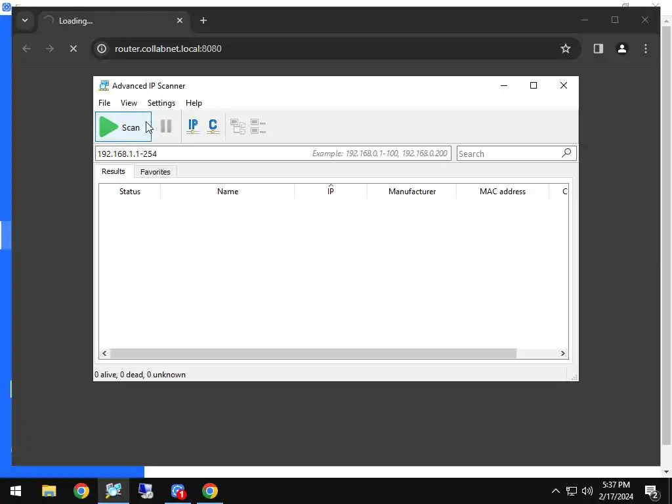The height and width of the screenshot is (504, 672).
Task: Click the Advanced IP Scanner title icon
Action: pyautogui.click(x=104, y=86)
